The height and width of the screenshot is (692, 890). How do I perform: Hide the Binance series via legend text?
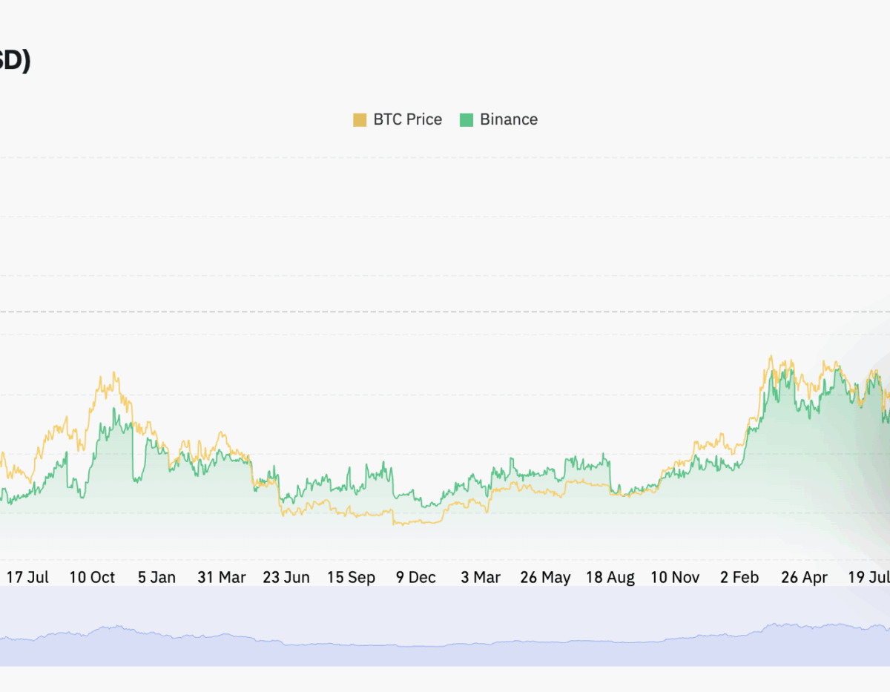pyautogui.click(x=508, y=119)
